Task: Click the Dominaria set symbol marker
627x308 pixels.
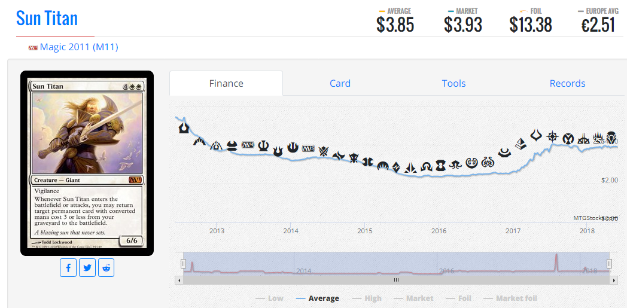Action: point(611,137)
